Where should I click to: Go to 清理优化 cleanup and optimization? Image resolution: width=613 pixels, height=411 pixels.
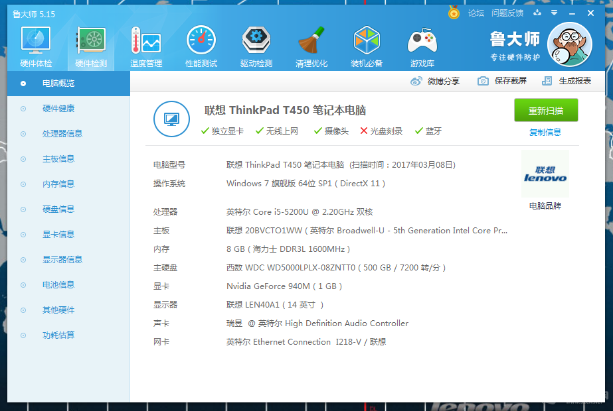coord(311,47)
